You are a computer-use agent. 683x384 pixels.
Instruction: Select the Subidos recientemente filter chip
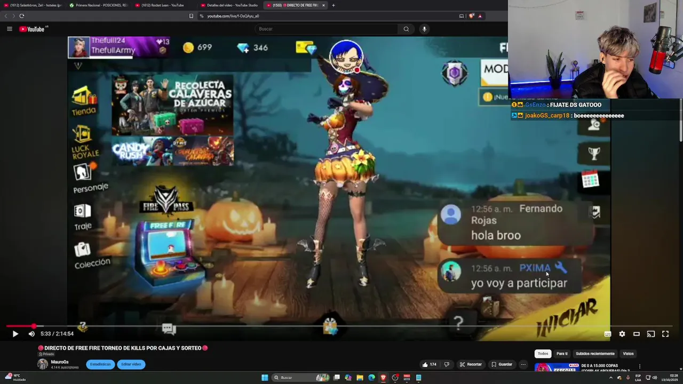(x=595, y=354)
